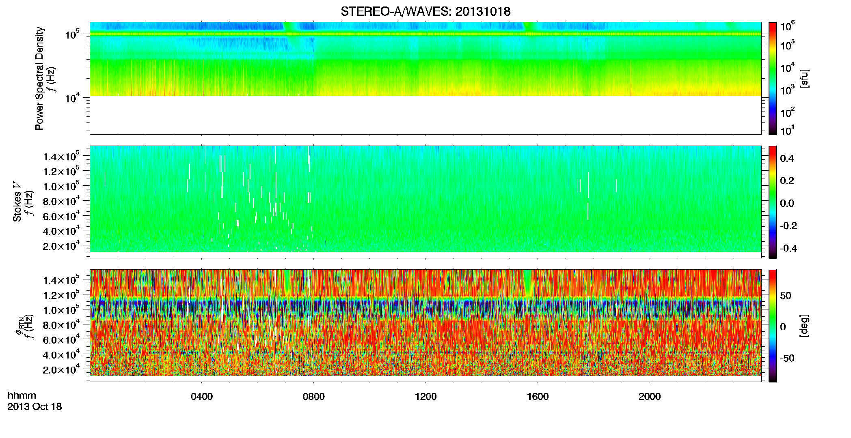Click the phi RTN spectrogram panel
Screen dimensions: 851x438
point(425,326)
